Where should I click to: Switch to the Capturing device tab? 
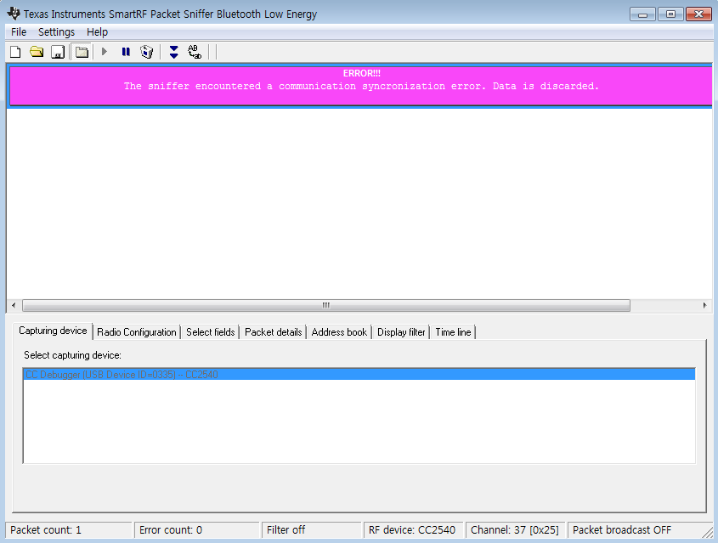(53, 331)
